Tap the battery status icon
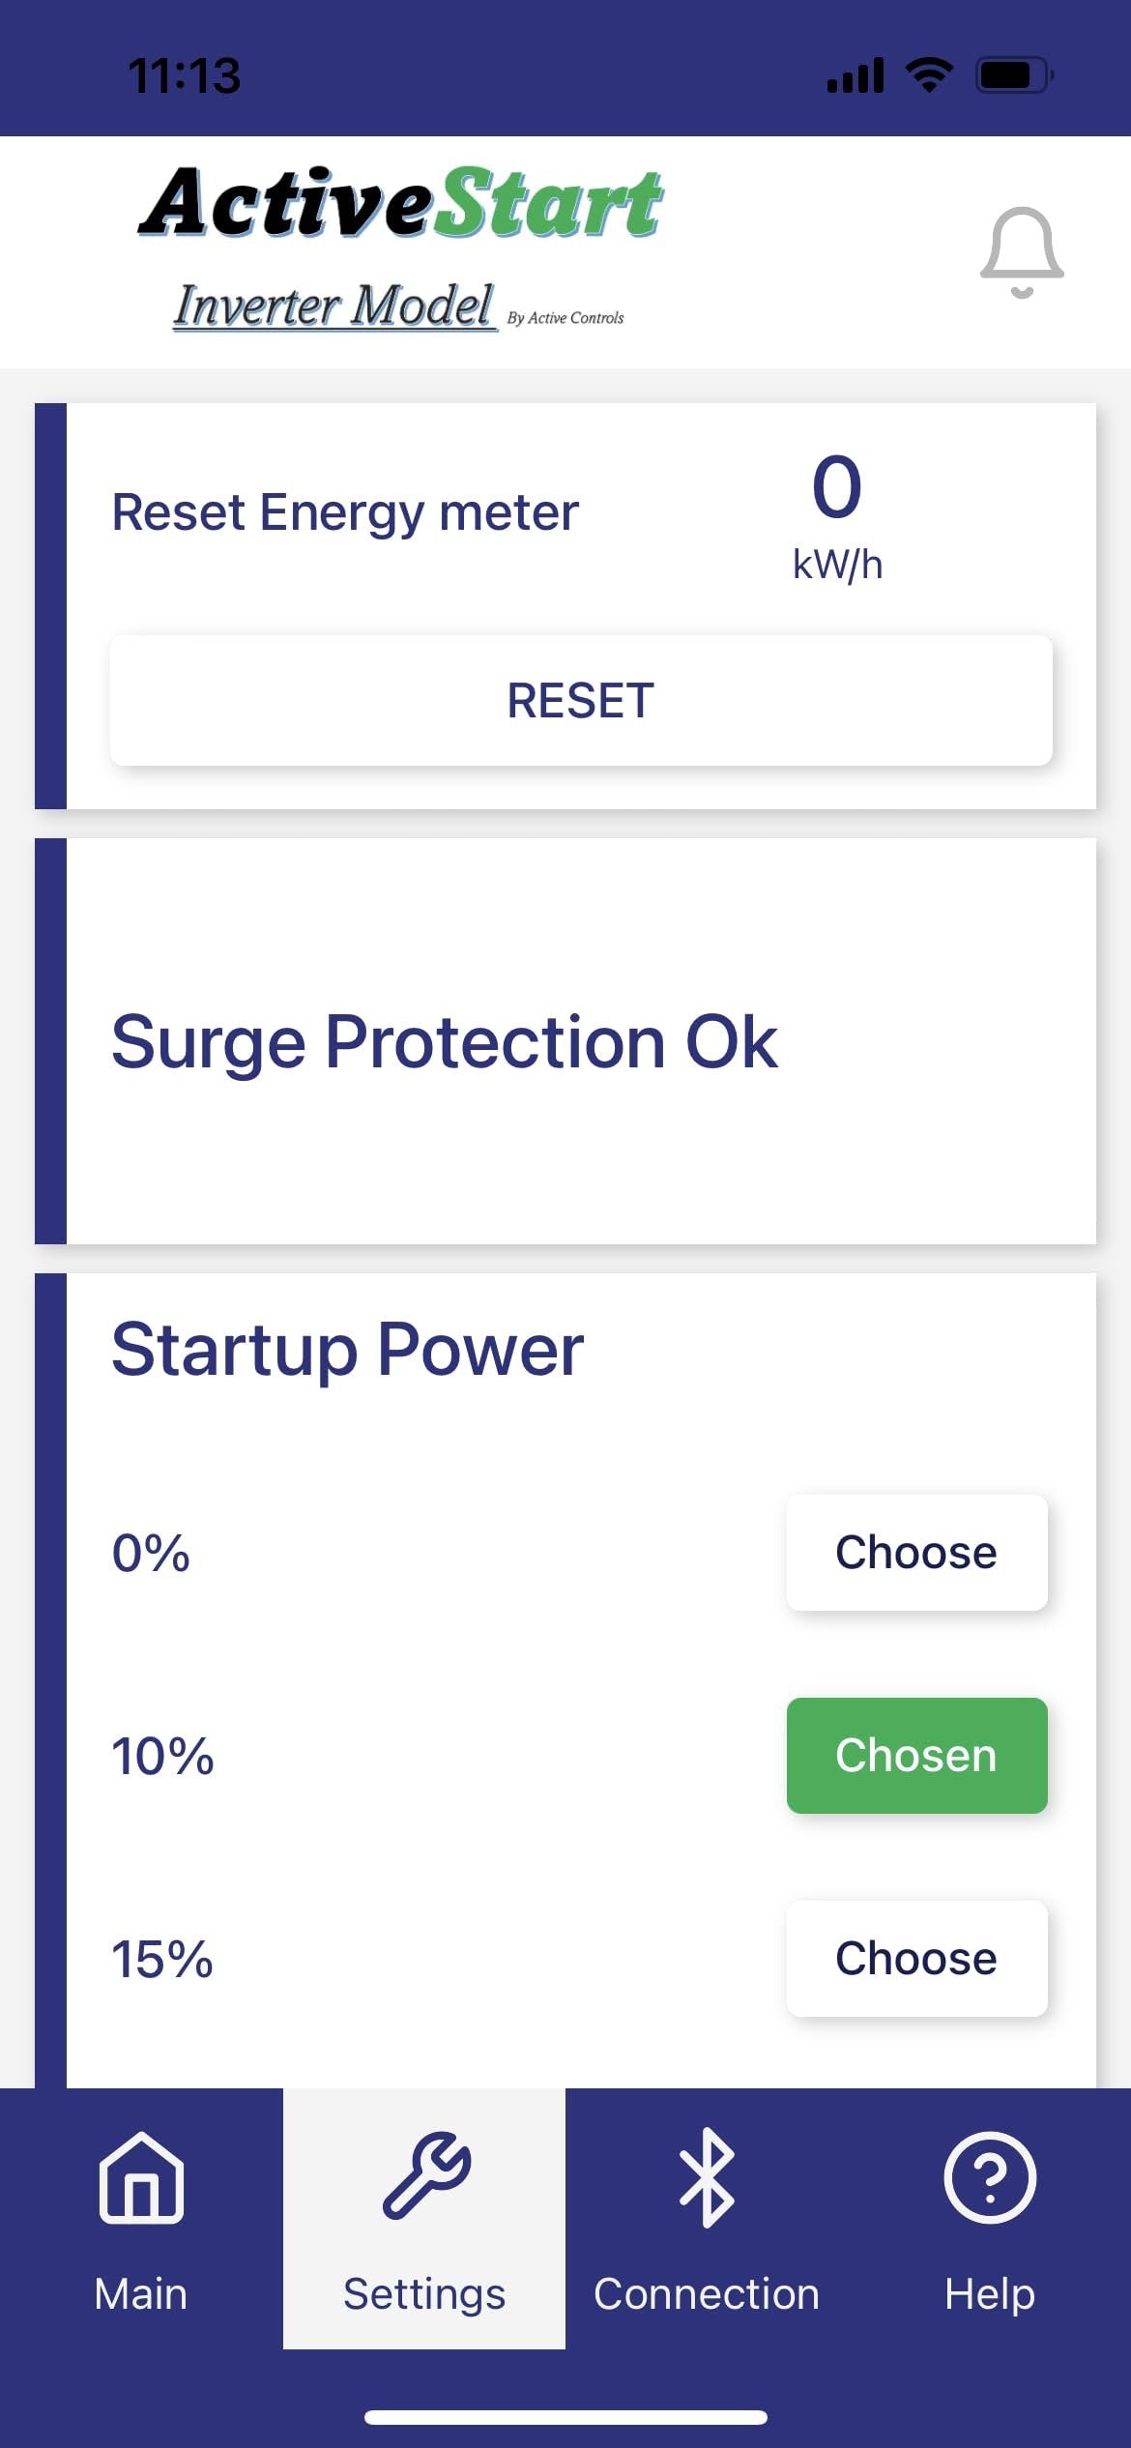 [1013, 75]
